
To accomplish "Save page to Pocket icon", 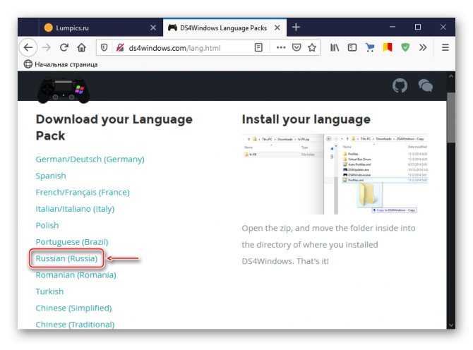I will coord(297,47).
